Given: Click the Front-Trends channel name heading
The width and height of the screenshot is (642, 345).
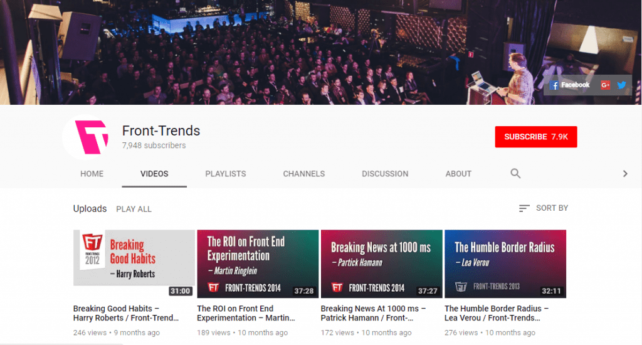Looking at the screenshot, I should pyautogui.click(x=161, y=130).
